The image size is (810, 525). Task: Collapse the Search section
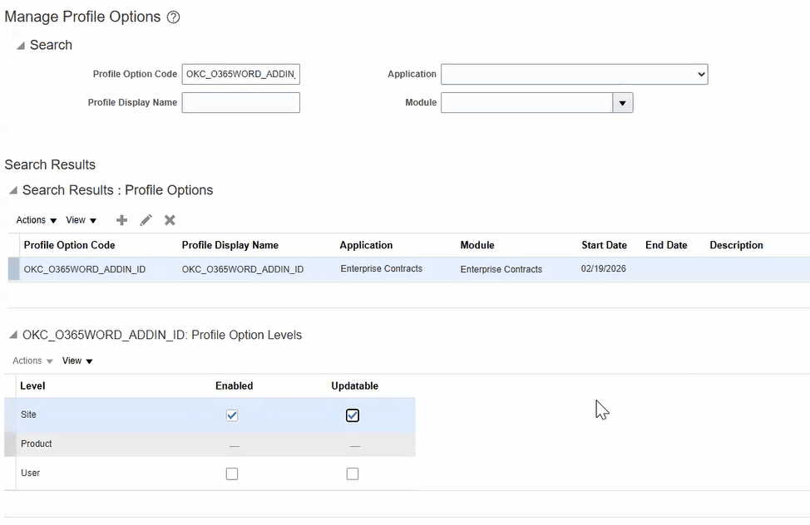click(x=21, y=46)
